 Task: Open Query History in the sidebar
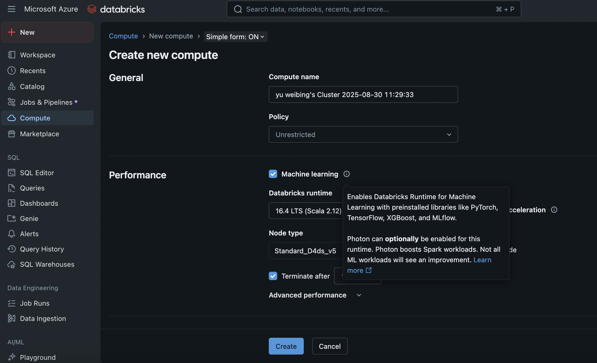47,249
